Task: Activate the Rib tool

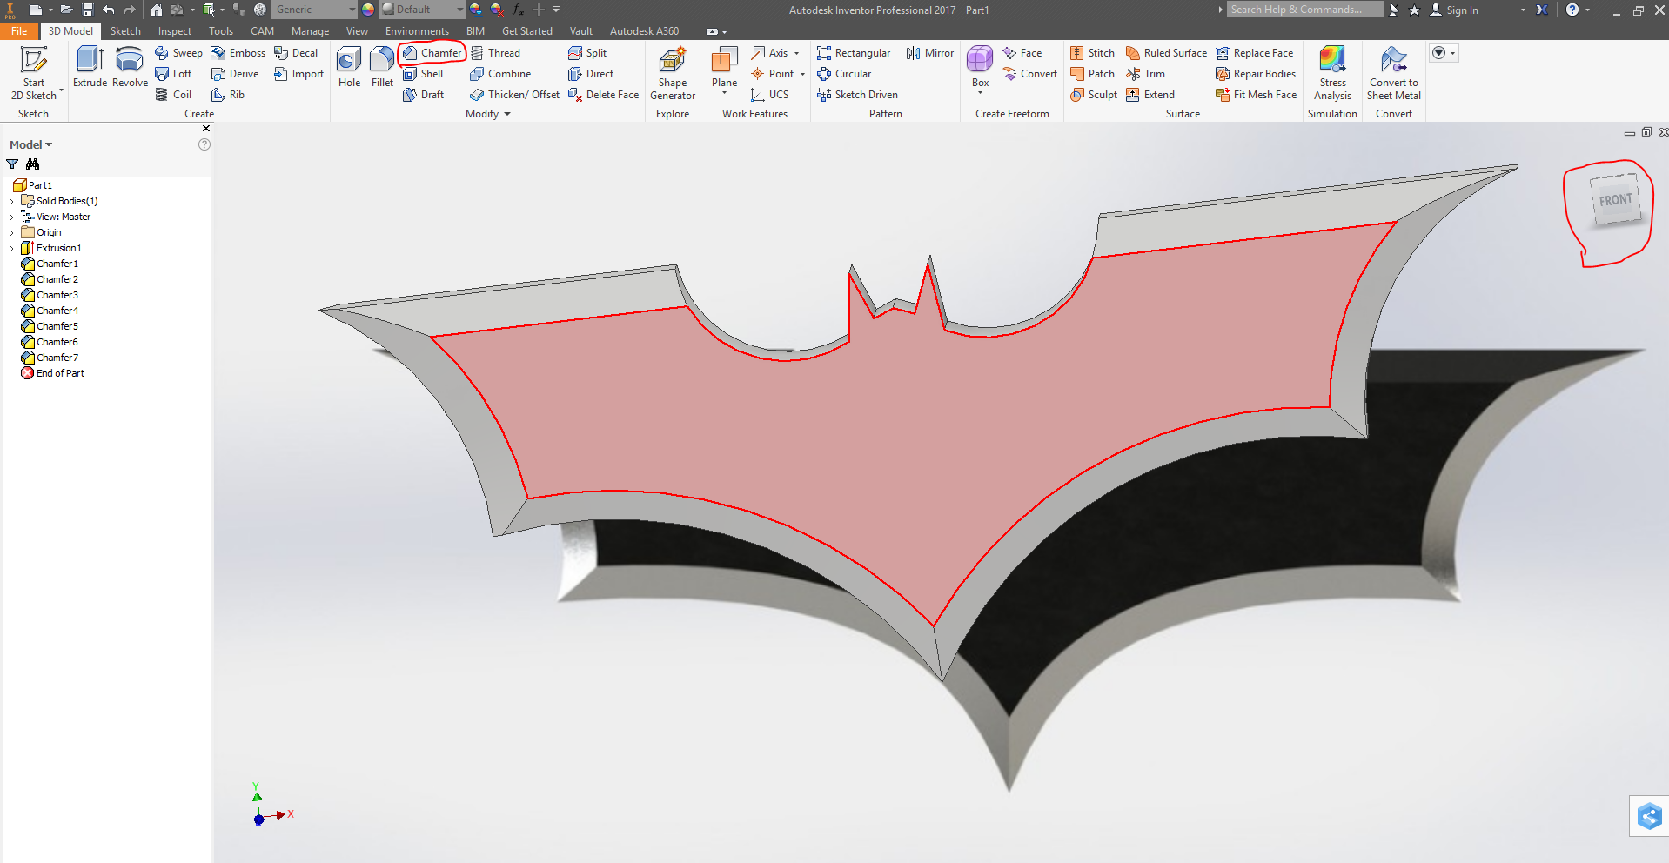Action: 228,95
